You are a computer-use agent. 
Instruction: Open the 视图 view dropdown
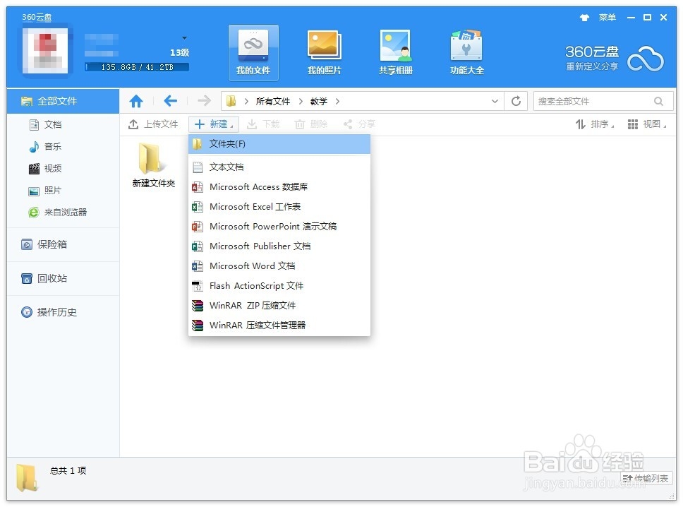point(647,124)
